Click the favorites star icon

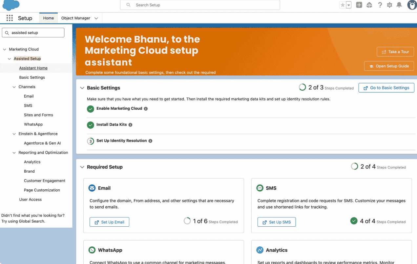(343, 5)
